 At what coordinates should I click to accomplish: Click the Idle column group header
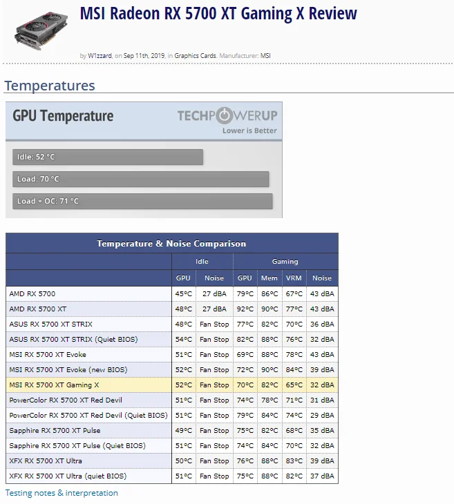pos(202,262)
